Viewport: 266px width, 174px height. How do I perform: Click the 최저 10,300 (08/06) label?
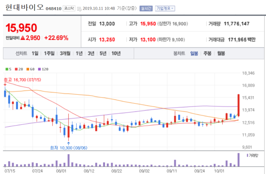point(69,148)
